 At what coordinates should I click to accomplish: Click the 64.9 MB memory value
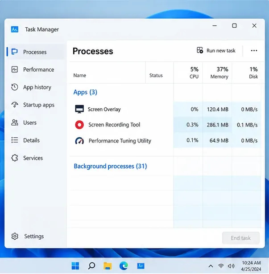(219, 140)
